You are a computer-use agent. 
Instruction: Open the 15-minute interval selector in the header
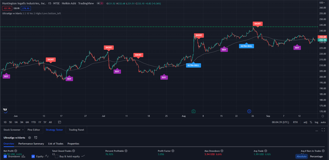point(50,3)
